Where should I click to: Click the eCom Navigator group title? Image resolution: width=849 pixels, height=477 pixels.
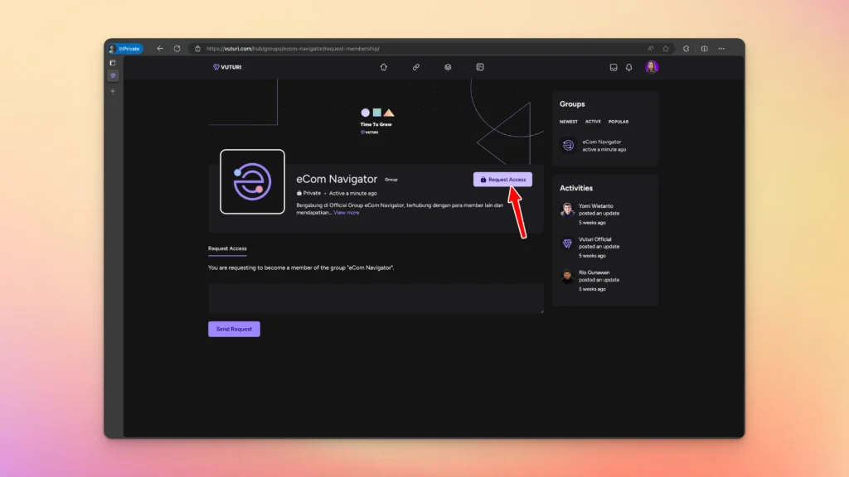[337, 179]
